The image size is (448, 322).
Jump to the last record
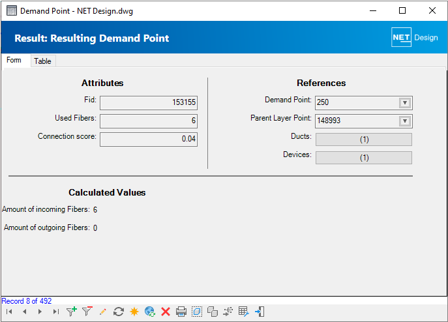point(55,312)
